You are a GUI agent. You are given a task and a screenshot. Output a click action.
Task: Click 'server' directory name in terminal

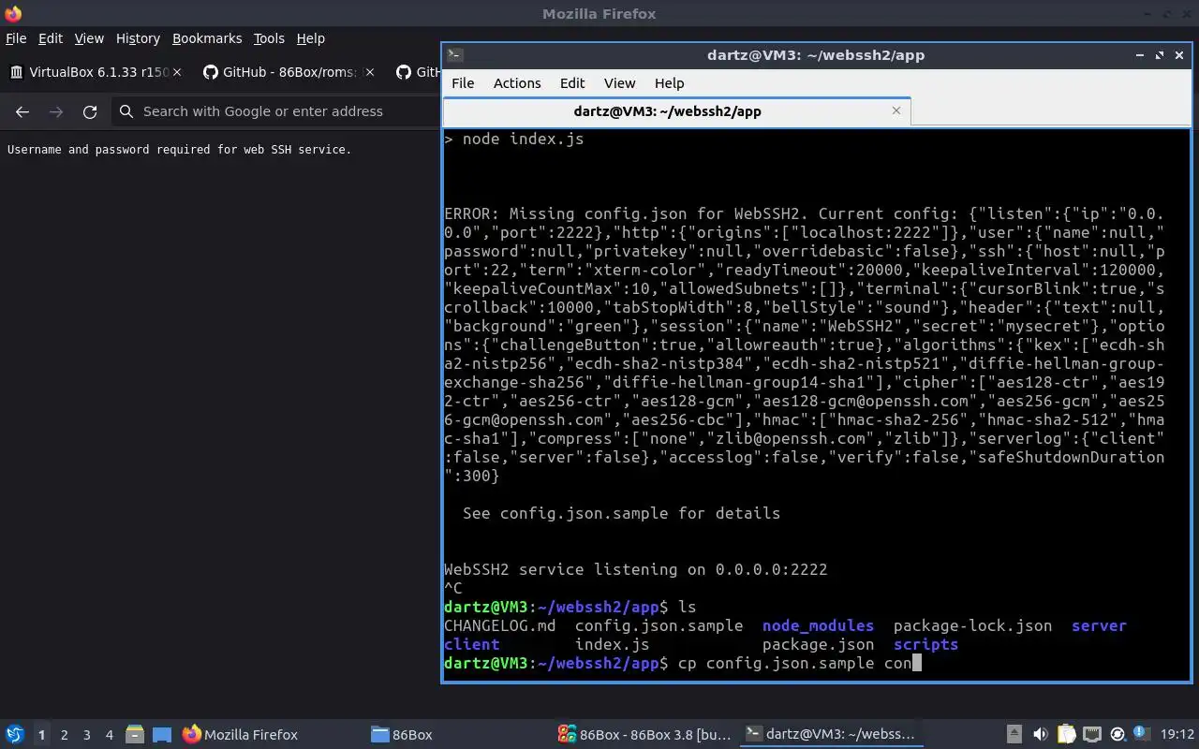(x=1099, y=625)
